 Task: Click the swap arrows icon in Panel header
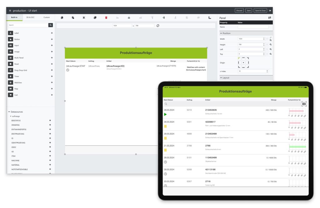[270, 18]
